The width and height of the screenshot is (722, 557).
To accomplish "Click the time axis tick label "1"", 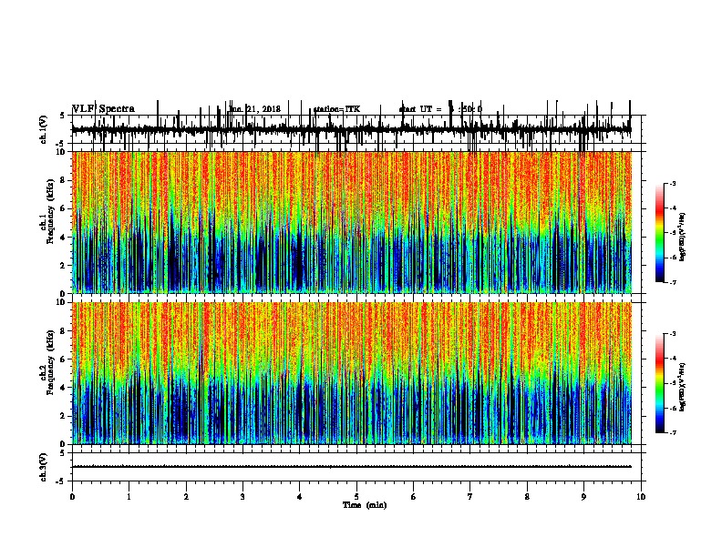I will pyautogui.click(x=129, y=497).
